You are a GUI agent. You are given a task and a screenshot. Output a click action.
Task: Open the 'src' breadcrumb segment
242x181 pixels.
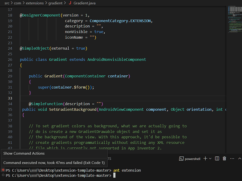7,3
